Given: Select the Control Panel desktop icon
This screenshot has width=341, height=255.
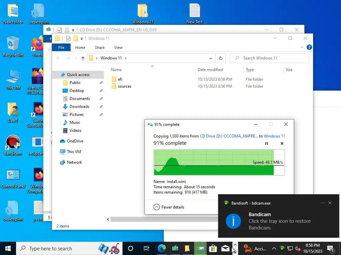Looking at the screenshot, I should [13, 178].
